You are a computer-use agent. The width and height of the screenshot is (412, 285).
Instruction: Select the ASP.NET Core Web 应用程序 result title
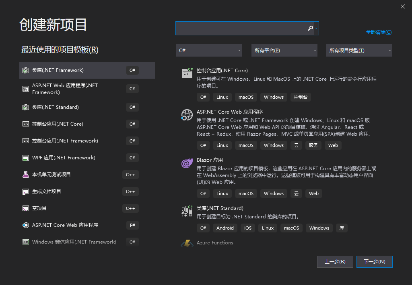[x=230, y=112]
